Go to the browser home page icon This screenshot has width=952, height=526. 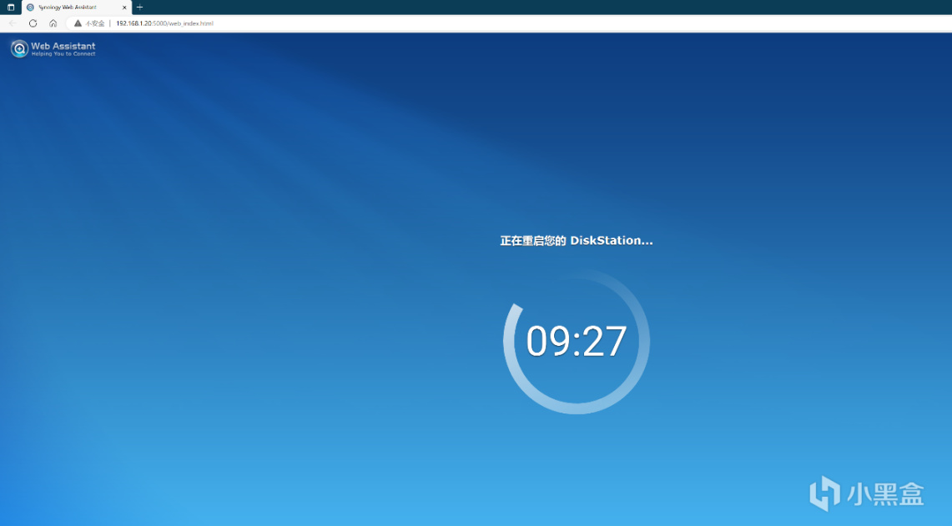pos(53,23)
